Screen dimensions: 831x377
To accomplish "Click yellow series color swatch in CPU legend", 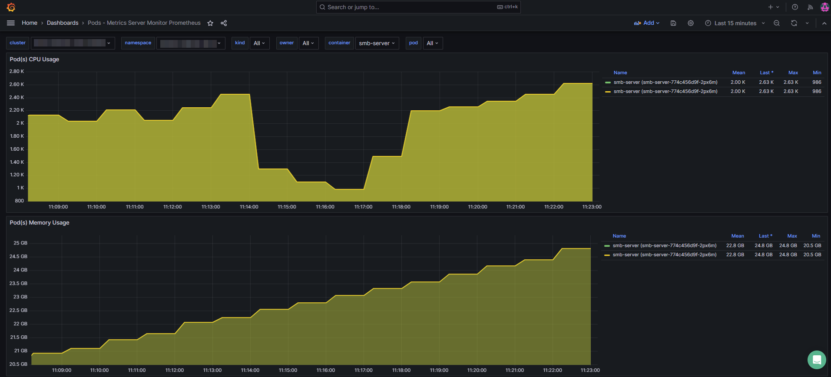I will point(608,92).
